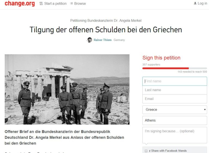Image resolution: width=209 pixels, height=153 pixels.
Task: Click the Facebook f icon
Action: (150, 151)
